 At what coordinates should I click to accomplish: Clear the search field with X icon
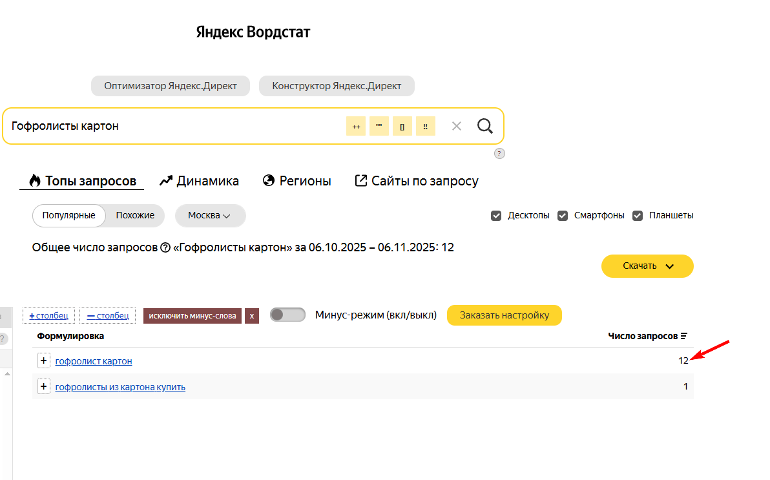[457, 126]
